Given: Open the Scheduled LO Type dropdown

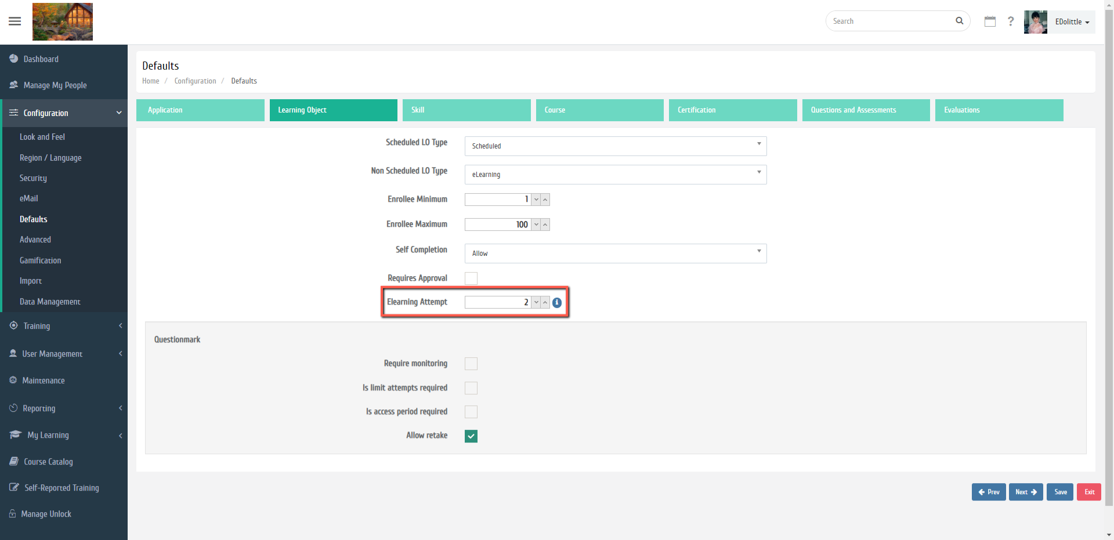Looking at the screenshot, I should (x=615, y=146).
